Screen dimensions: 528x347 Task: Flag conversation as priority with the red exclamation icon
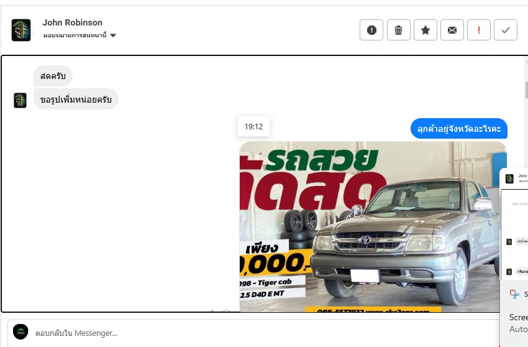(x=478, y=30)
